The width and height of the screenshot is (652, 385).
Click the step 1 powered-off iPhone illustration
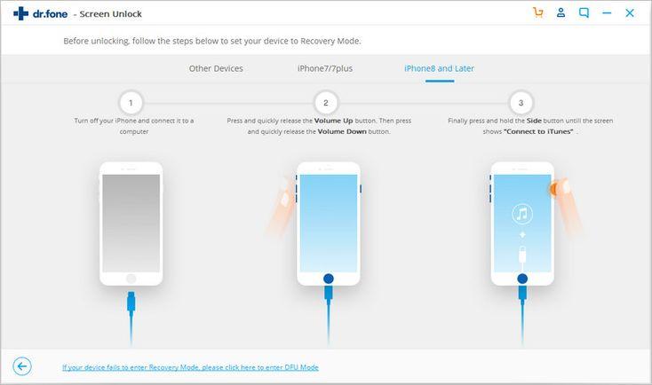[131, 224]
